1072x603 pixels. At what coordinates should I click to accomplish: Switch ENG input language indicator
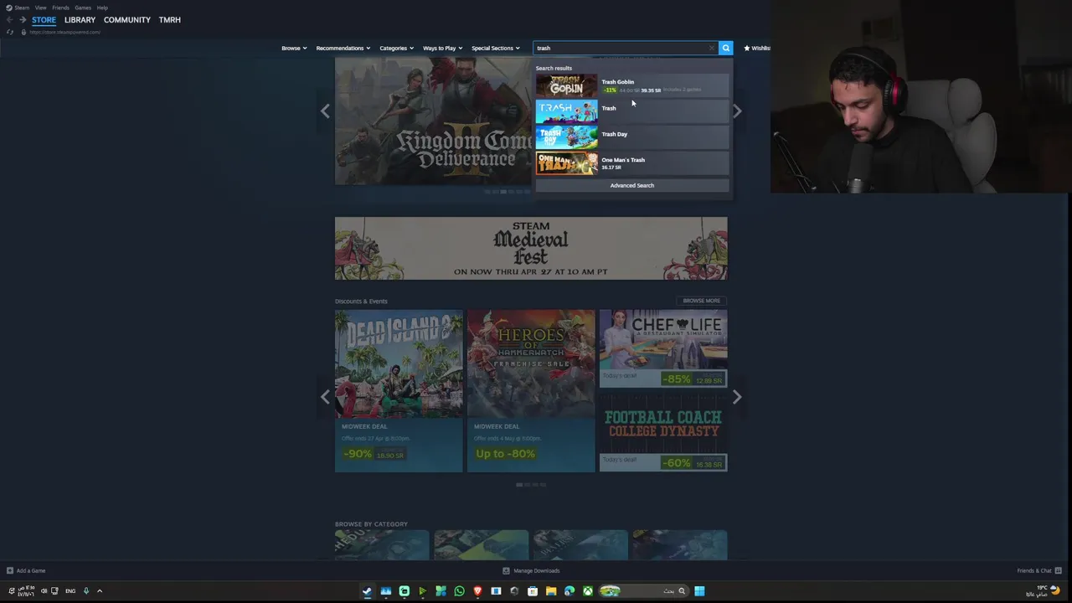[x=70, y=591]
